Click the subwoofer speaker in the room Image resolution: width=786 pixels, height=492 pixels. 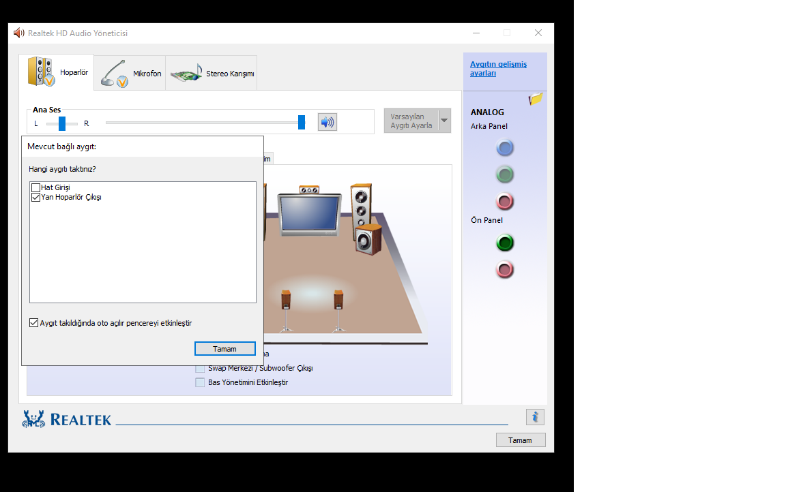368,240
